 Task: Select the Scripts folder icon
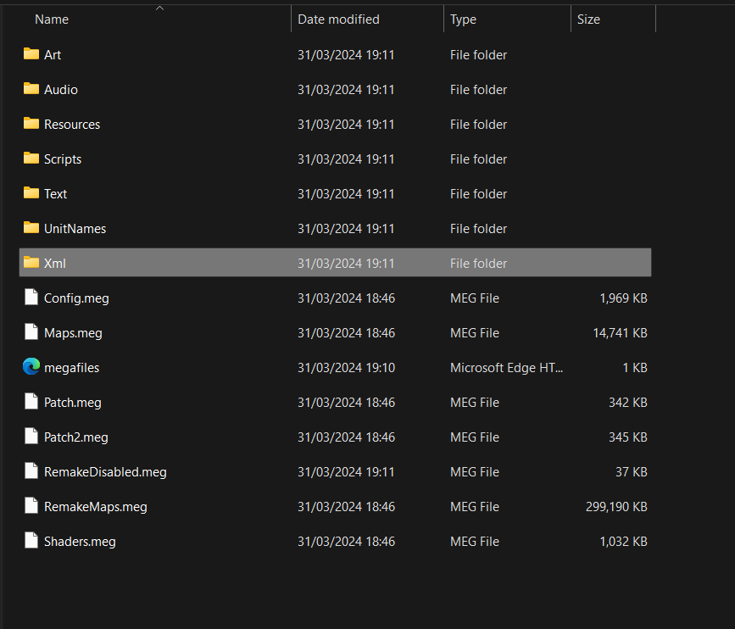click(31, 159)
